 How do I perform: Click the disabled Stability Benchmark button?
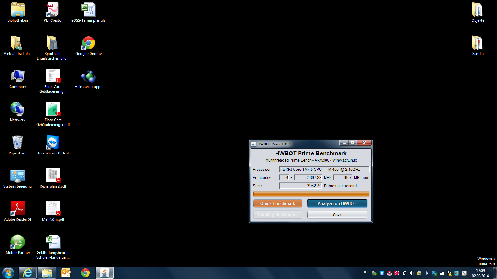(x=278, y=215)
